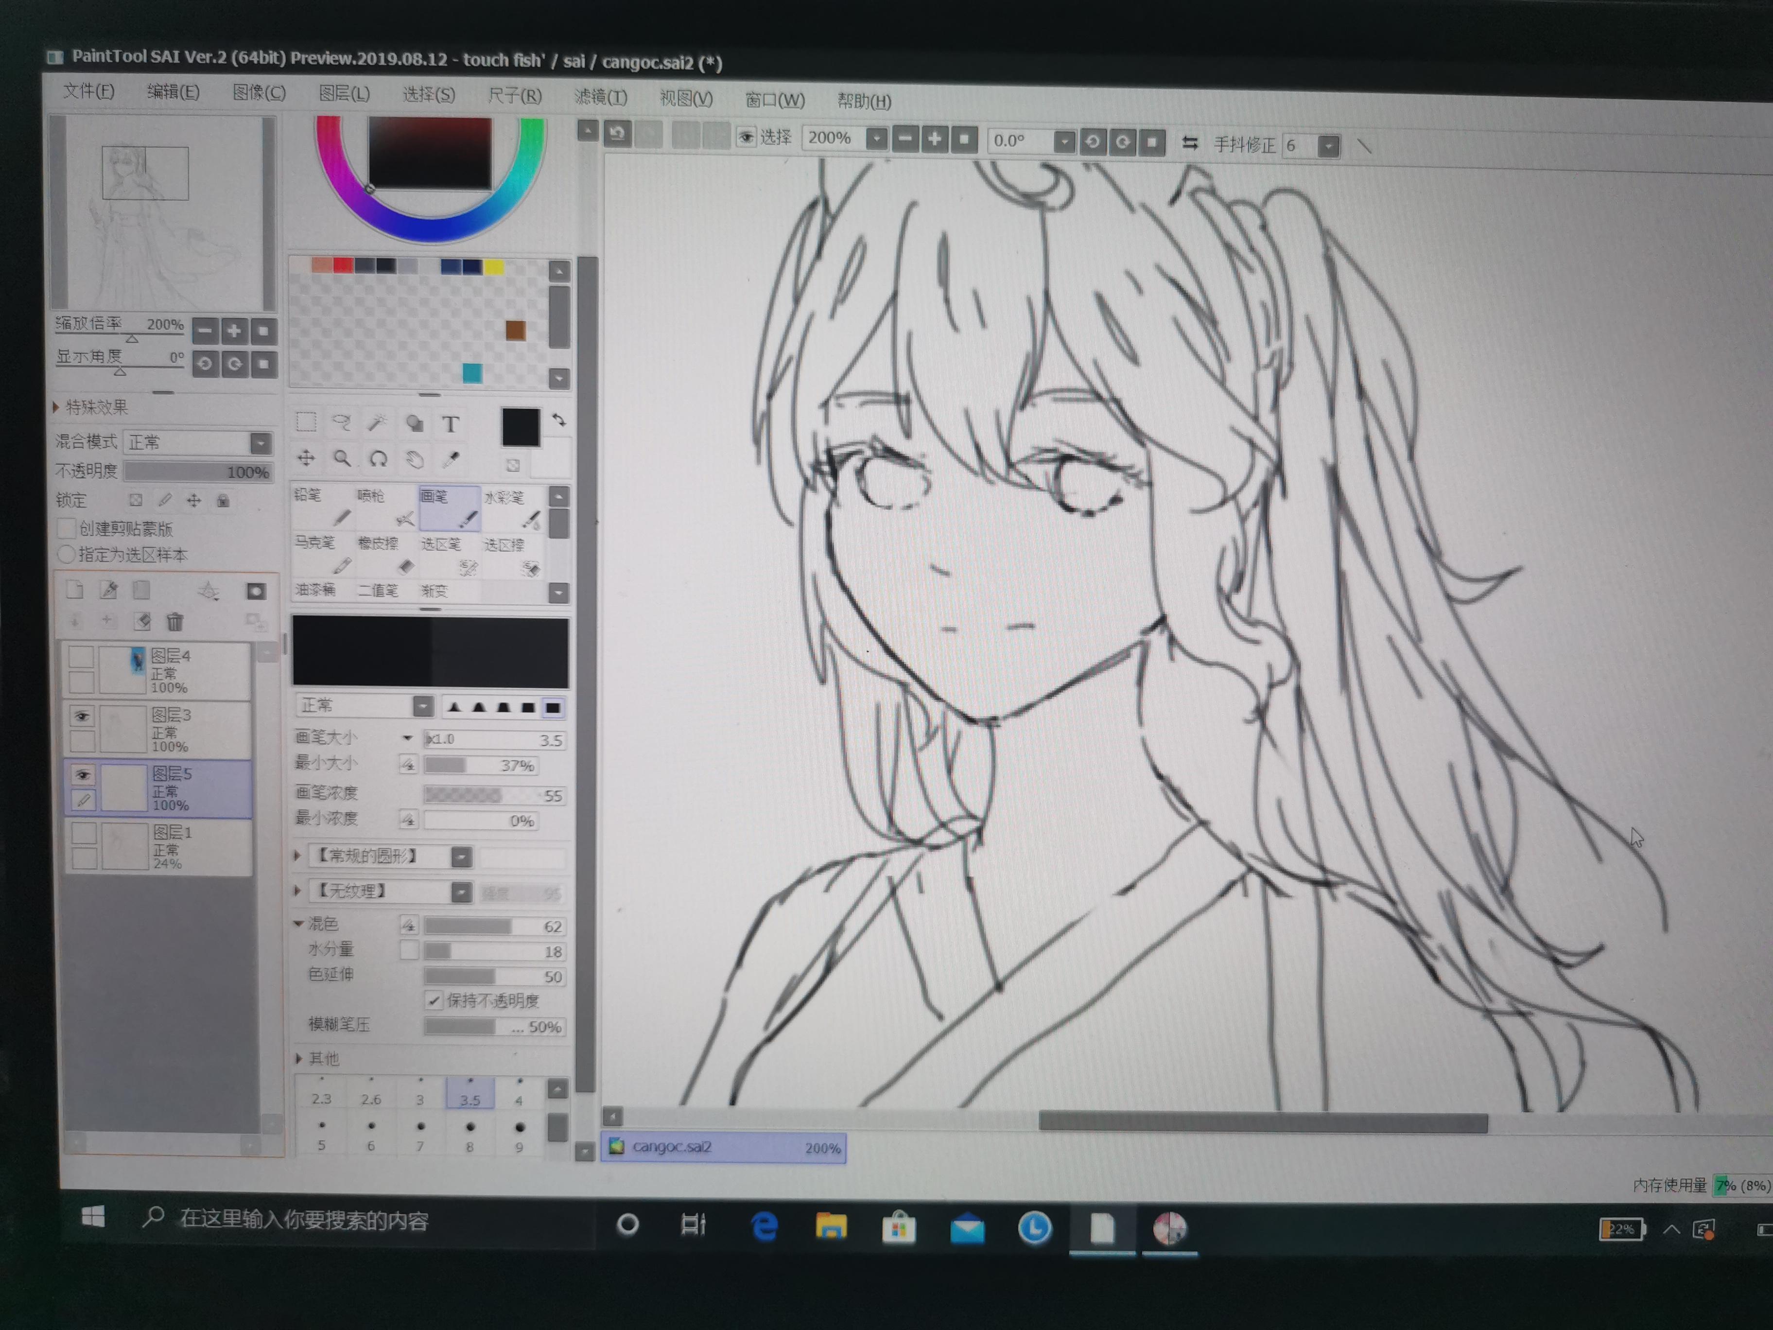Select the hand pan tool
This screenshot has width=1773, height=1330.
pos(415,459)
